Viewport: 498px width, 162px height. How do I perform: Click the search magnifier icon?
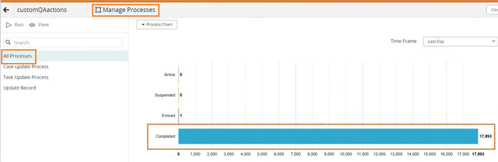point(8,42)
